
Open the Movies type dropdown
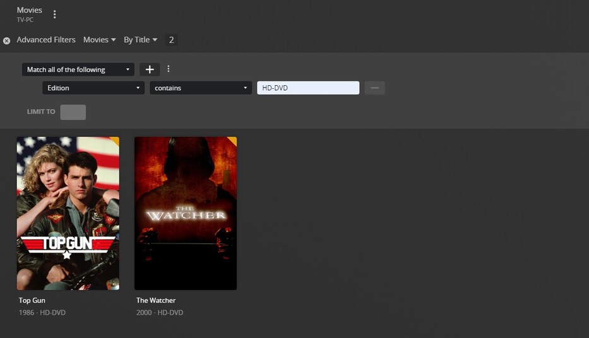click(99, 40)
